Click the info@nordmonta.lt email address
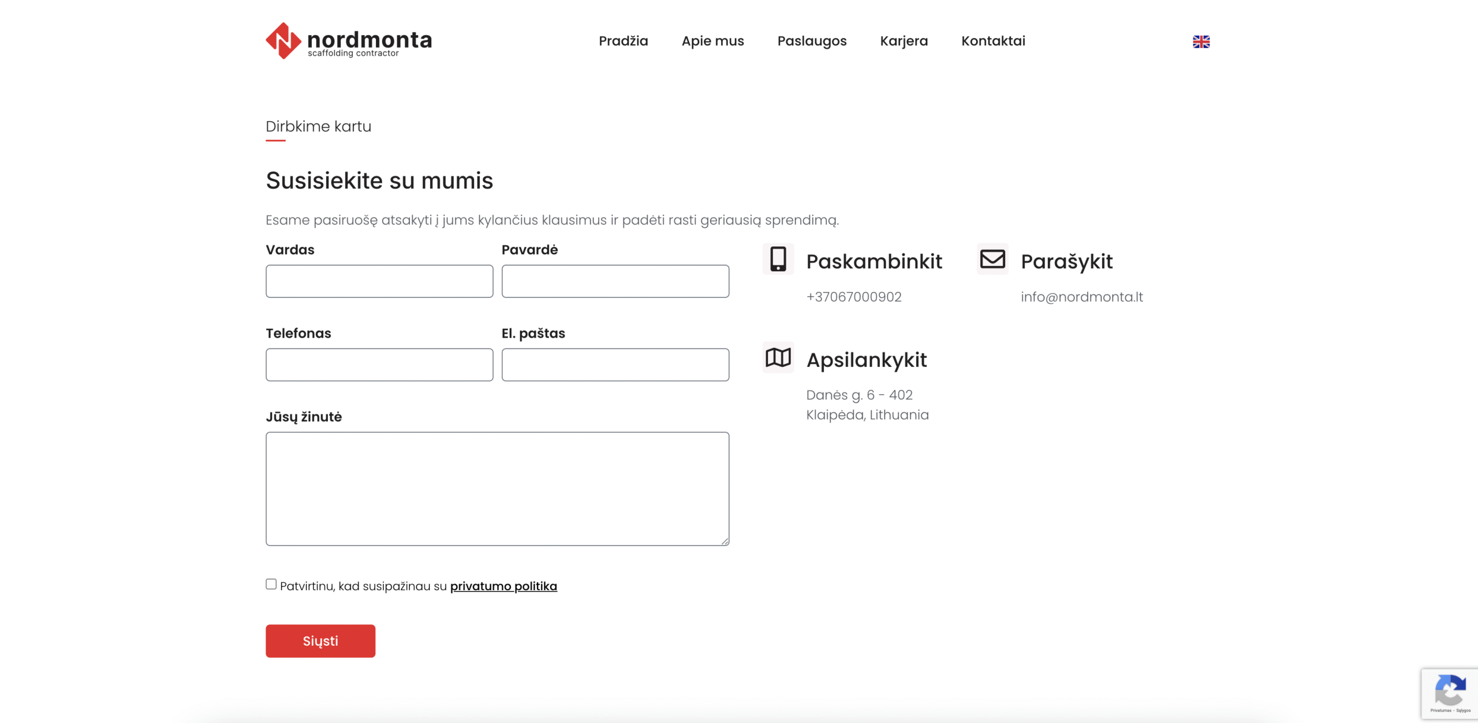Screen dimensions: 1478x723 tap(1081, 297)
